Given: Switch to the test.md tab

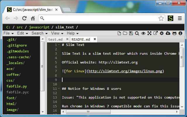Looking at the screenshot, I should 55,39.
